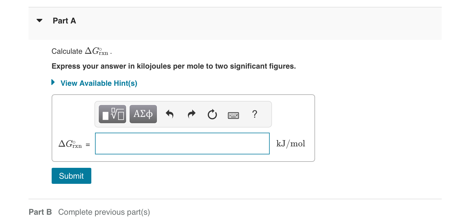Reset the answer with circular arrow icon
468x223 pixels.
(x=212, y=114)
